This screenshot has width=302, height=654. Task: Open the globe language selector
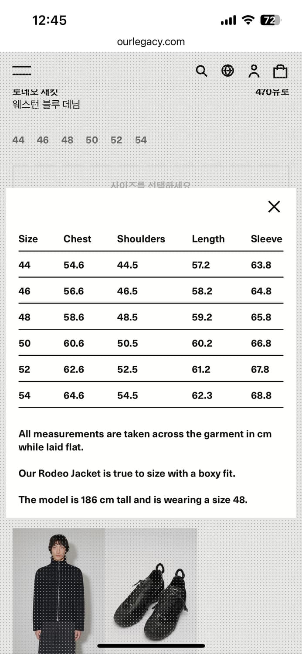[x=227, y=71]
